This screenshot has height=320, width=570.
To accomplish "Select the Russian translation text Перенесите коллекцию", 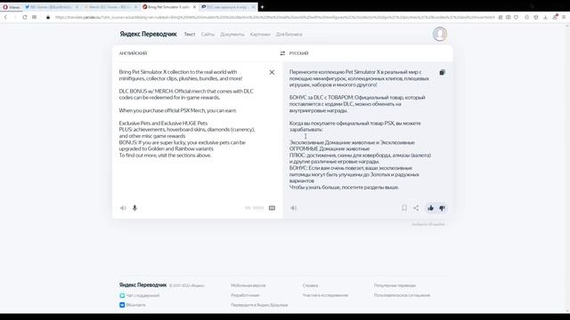I will pyautogui.click(x=316, y=72).
